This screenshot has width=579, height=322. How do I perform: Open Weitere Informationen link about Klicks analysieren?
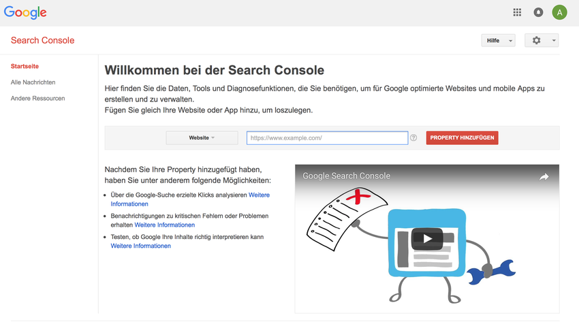coord(259,195)
